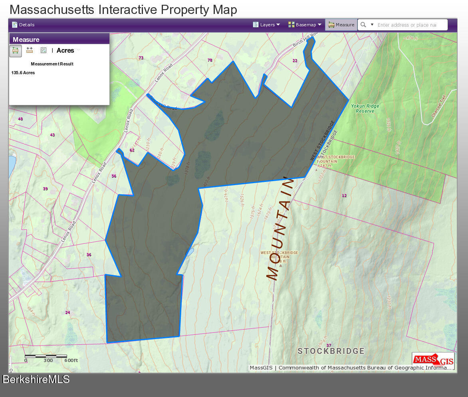The height and width of the screenshot is (397, 468).
Task: Click the Details document icon
Action: (x=15, y=25)
